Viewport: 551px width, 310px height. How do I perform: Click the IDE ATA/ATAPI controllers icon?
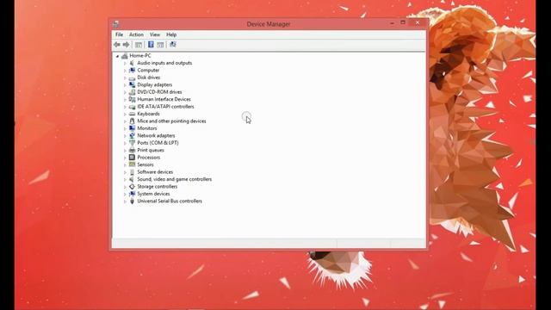tap(132, 107)
